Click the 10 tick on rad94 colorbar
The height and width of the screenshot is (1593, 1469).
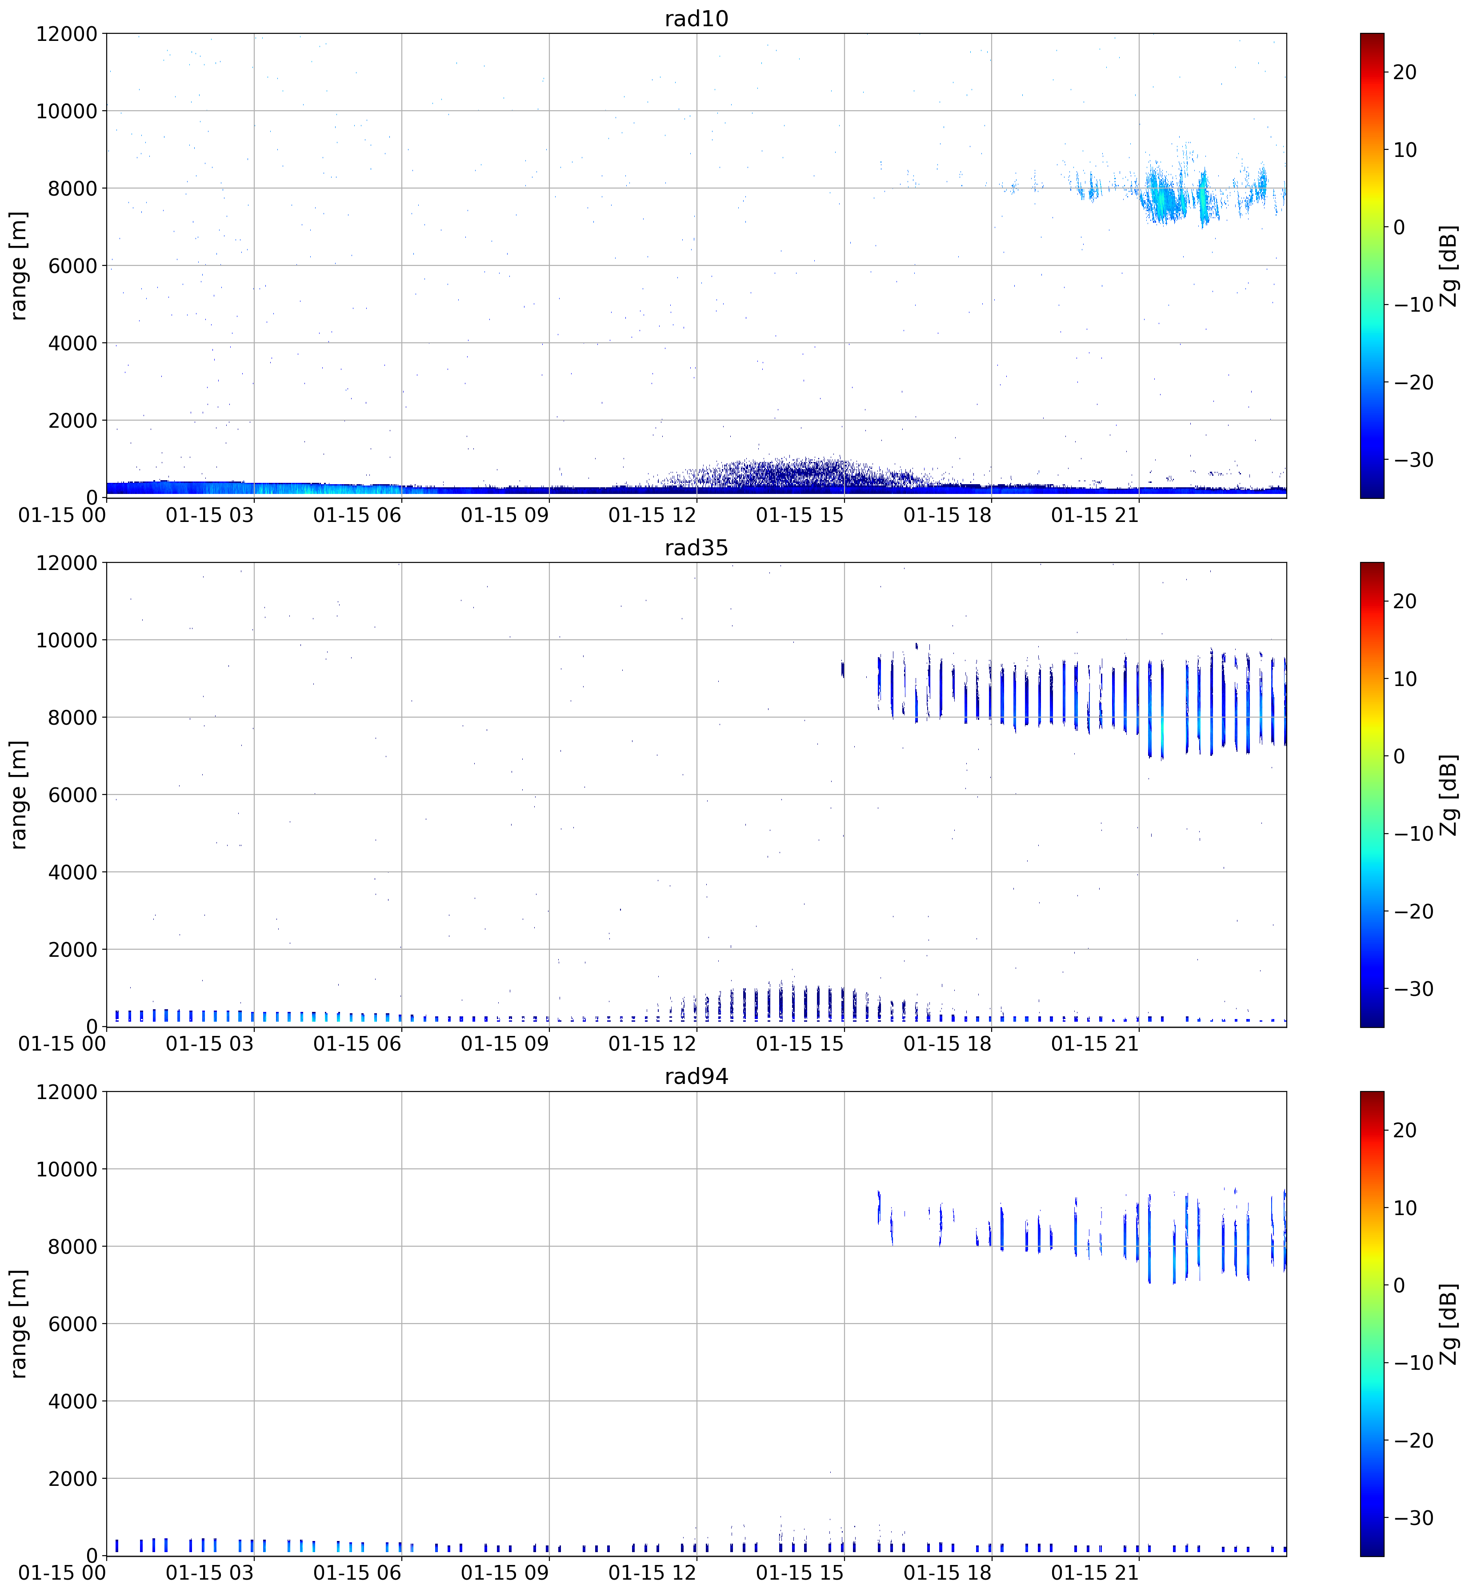coord(1405,1207)
